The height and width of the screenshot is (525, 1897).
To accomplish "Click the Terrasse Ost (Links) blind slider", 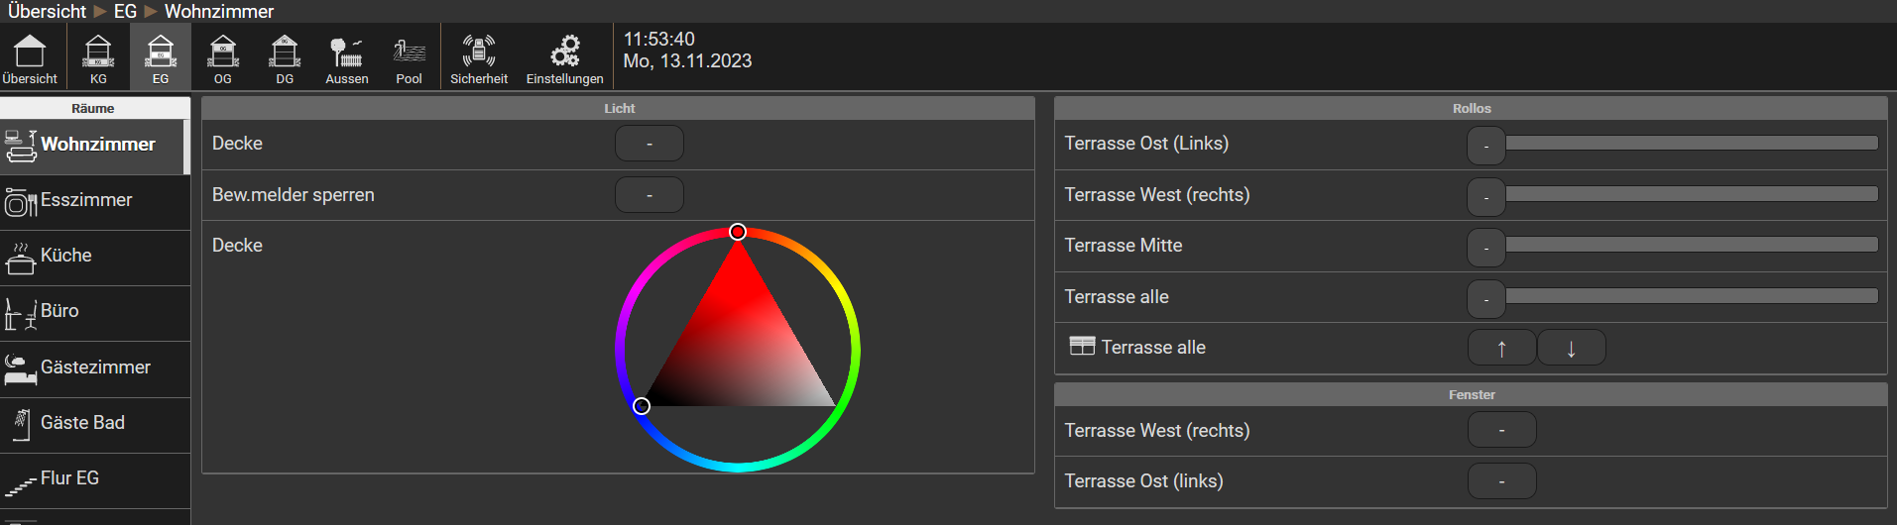I will [1691, 144].
